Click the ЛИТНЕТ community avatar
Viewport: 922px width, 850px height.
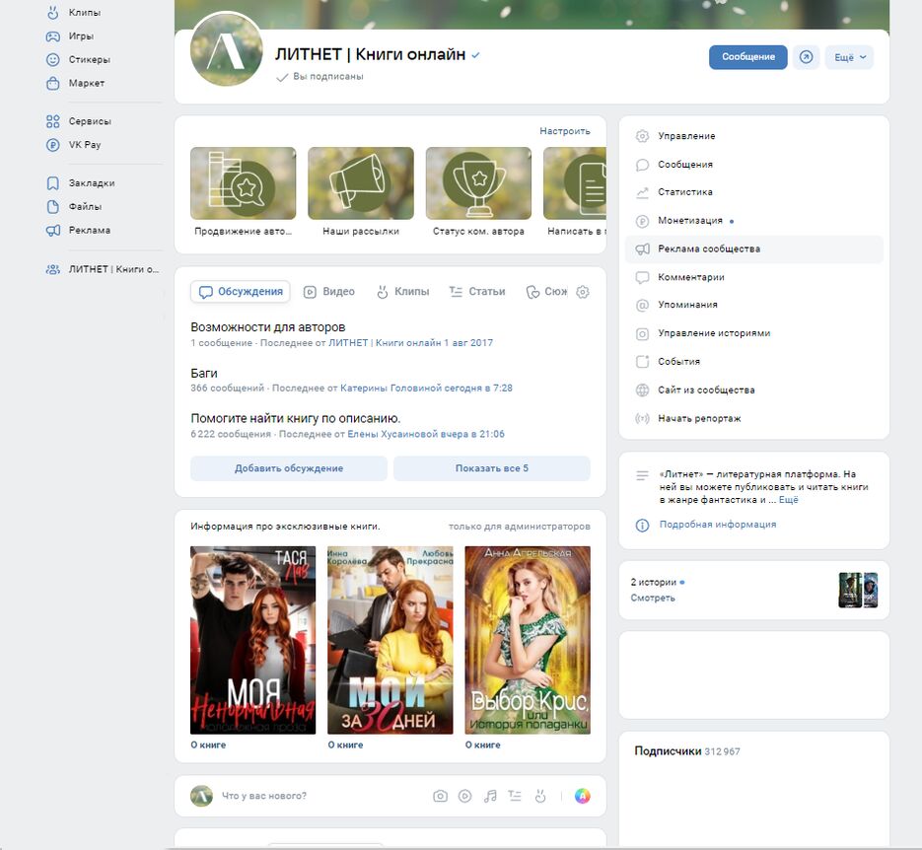click(227, 50)
